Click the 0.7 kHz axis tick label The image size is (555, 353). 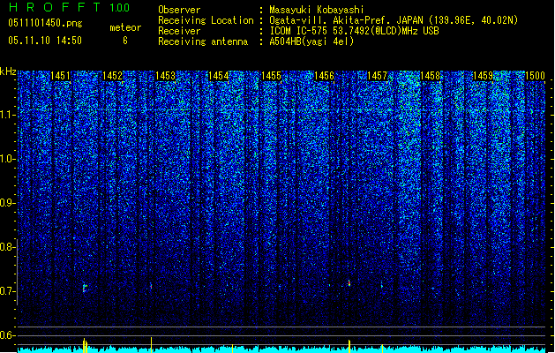(x=6, y=291)
